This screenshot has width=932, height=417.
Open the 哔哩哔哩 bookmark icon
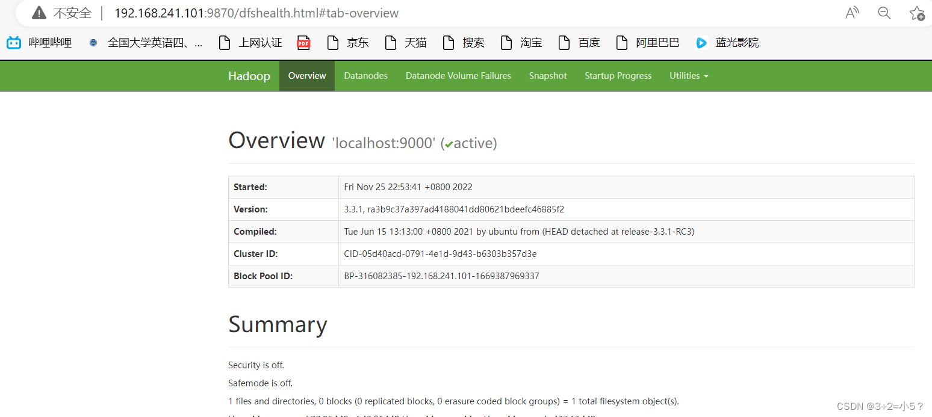(x=14, y=42)
